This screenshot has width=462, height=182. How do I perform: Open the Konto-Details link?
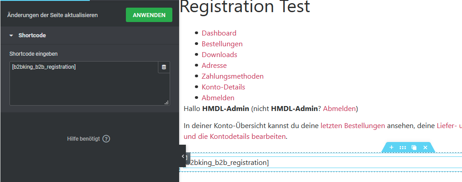click(x=223, y=87)
